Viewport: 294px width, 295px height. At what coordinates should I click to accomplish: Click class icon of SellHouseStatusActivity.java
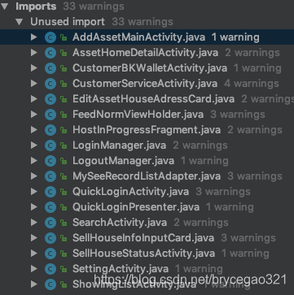coord(50,254)
